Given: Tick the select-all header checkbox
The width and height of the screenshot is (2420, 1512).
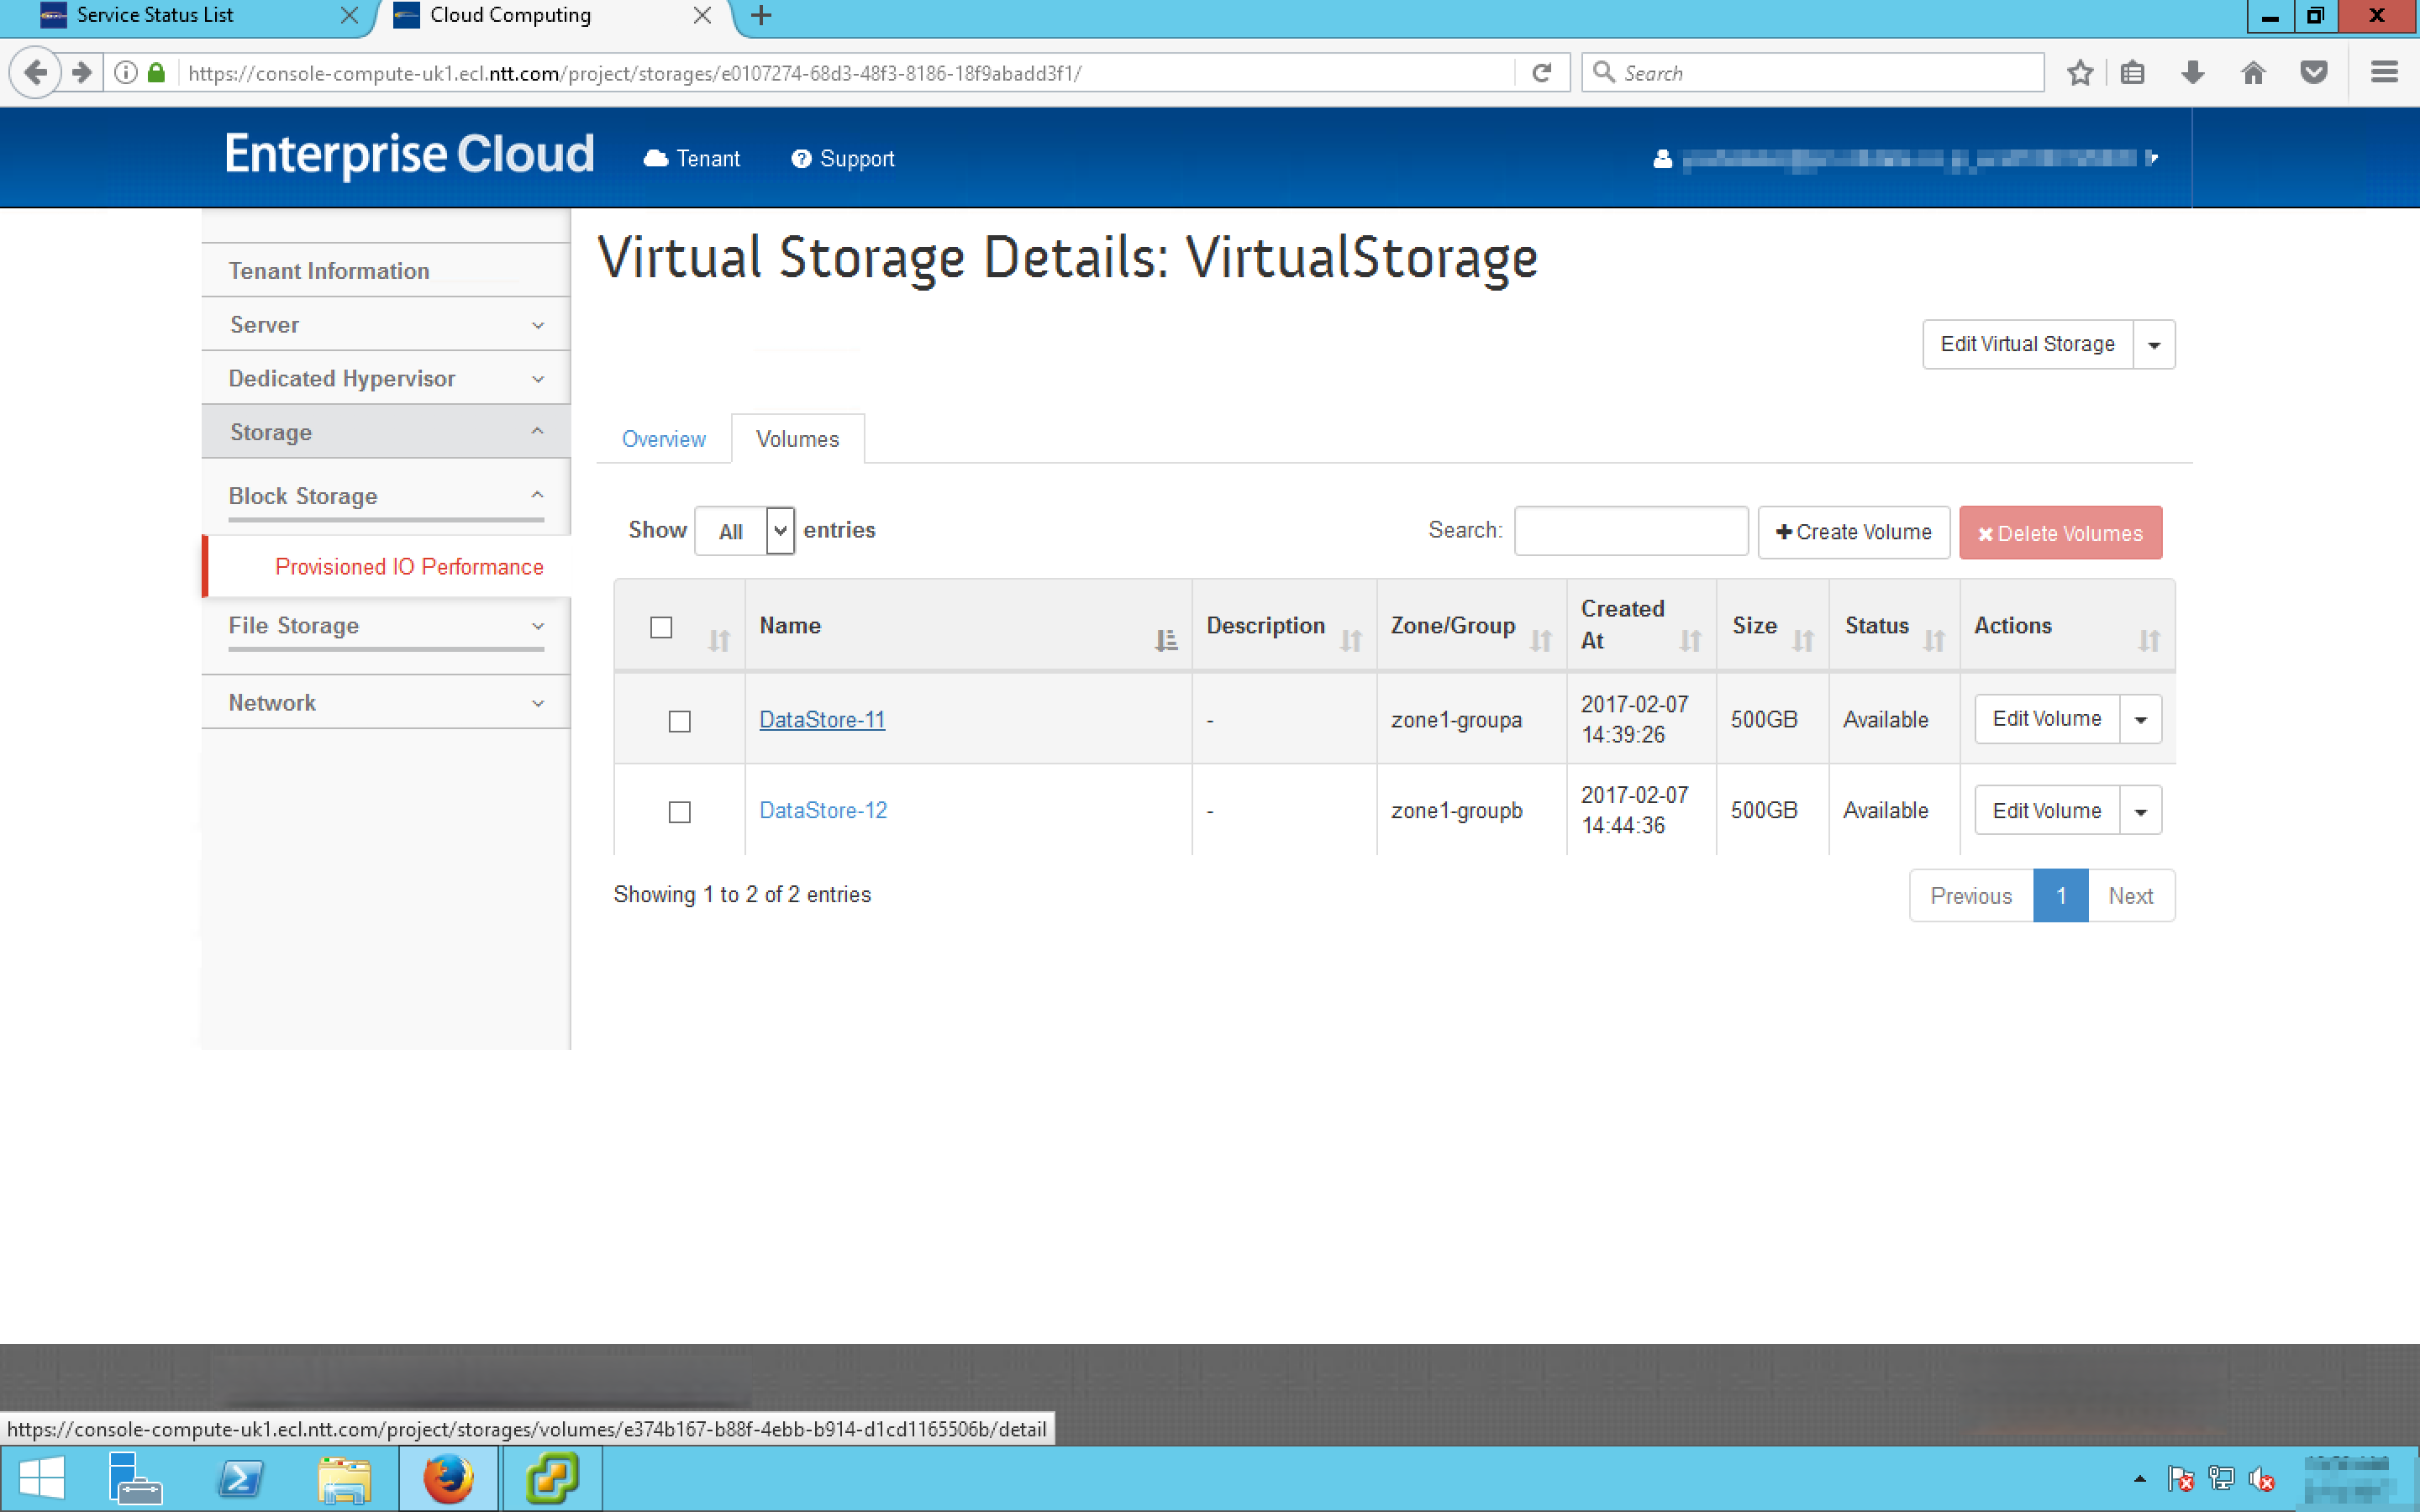Looking at the screenshot, I should coord(661,627).
